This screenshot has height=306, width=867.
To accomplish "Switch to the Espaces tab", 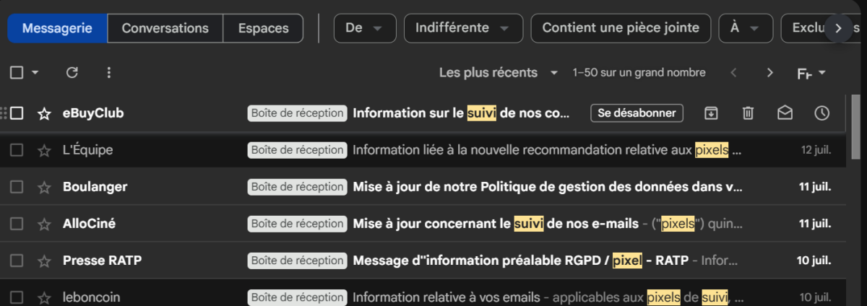I will 264,28.
